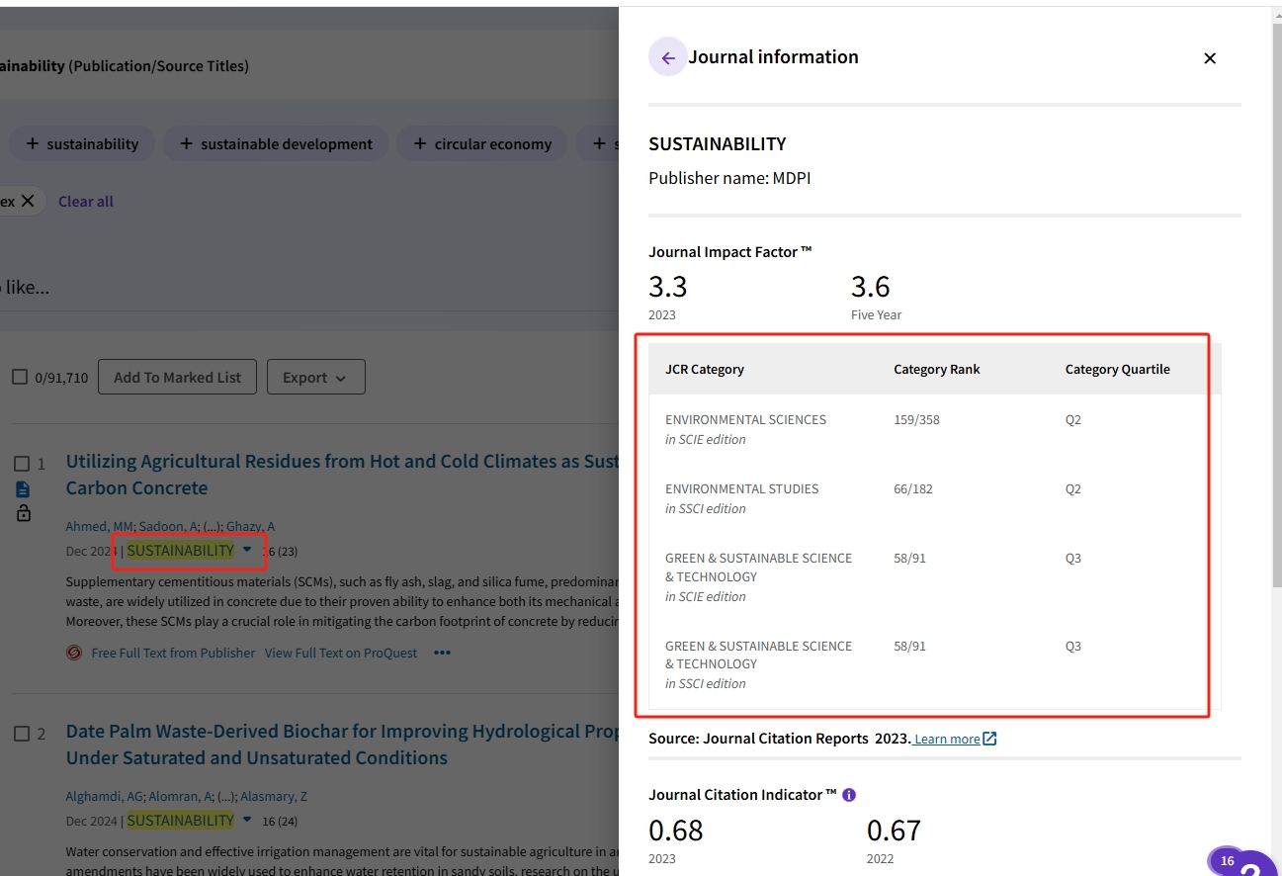The height and width of the screenshot is (876, 1282).
Task: Click author Sadoon, A
Action: (169, 526)
